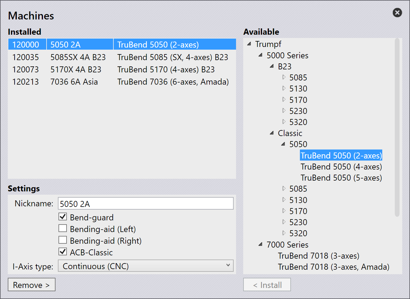
Task: Click TruBend 5085 (SX, 4-axes) B23 cell
Action: [173, 57]
